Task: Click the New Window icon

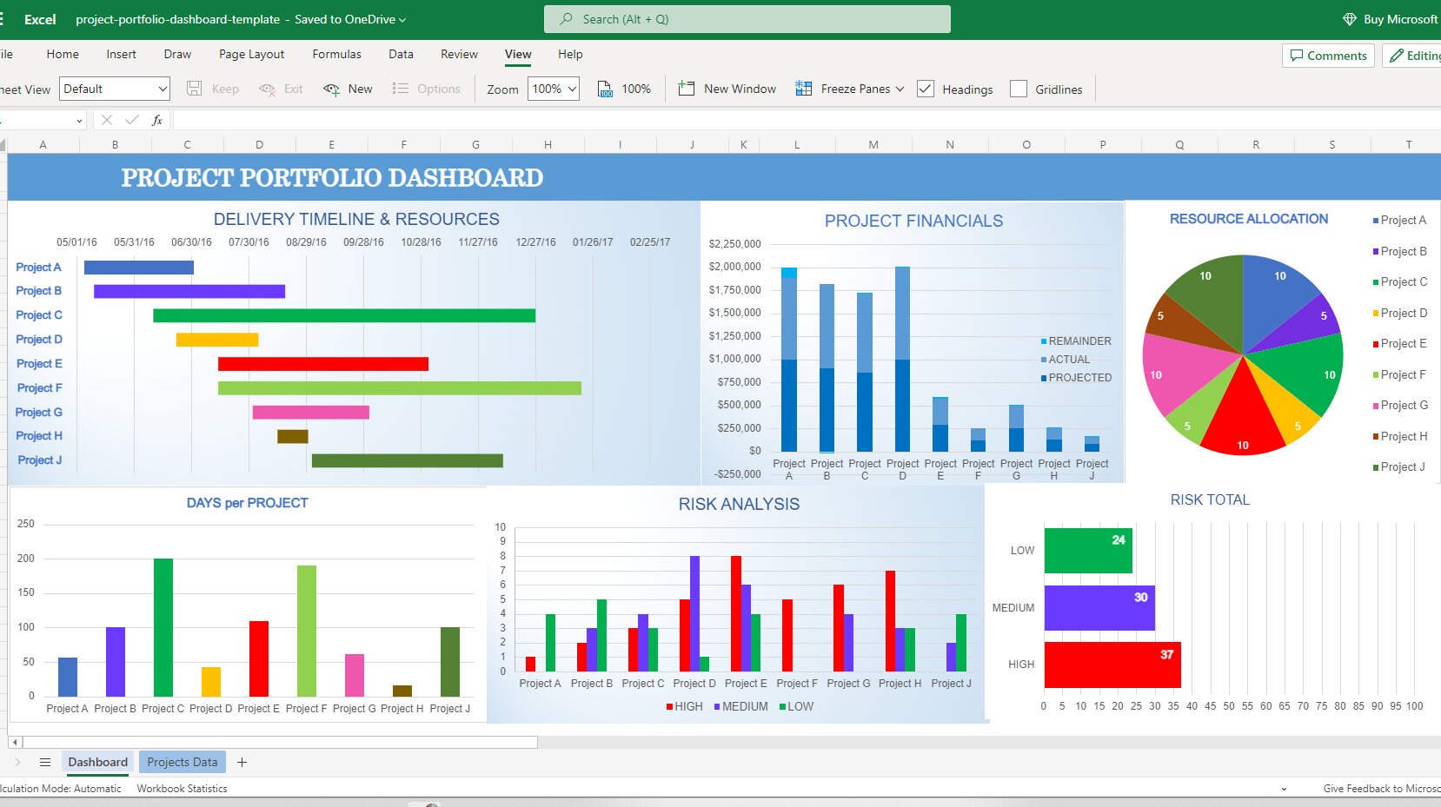Action: tap(687, 89)
